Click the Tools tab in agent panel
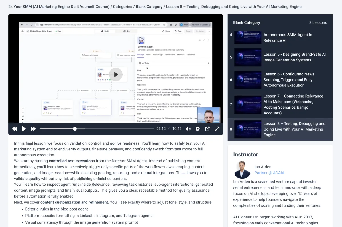342x227 pixels. tap(148, 55)
